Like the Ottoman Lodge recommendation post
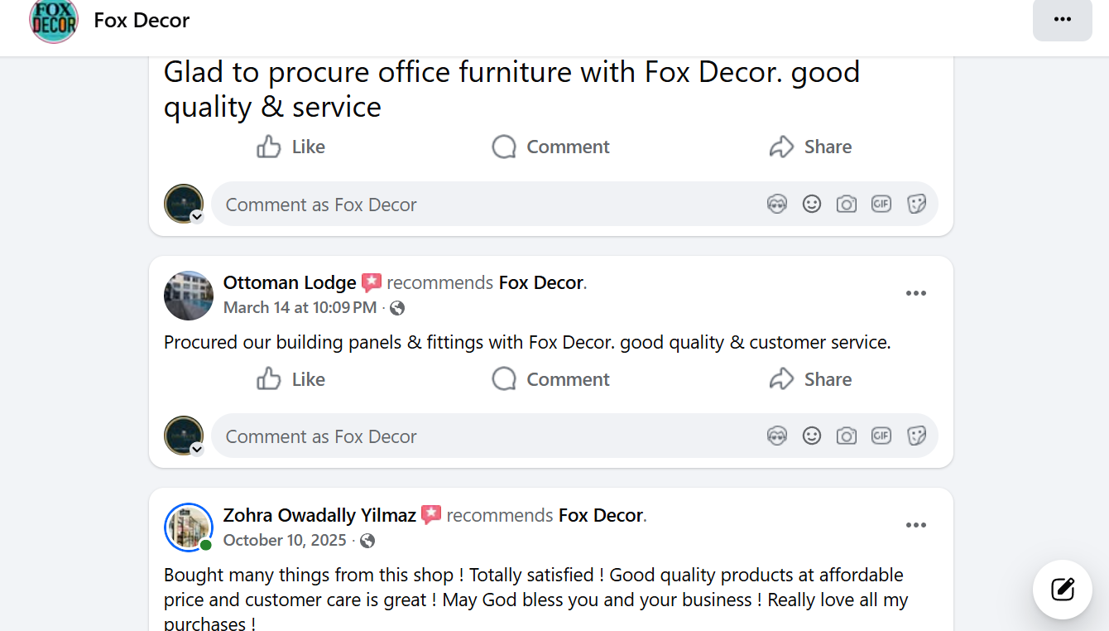The image size is (1109, 631). point(290,379)
